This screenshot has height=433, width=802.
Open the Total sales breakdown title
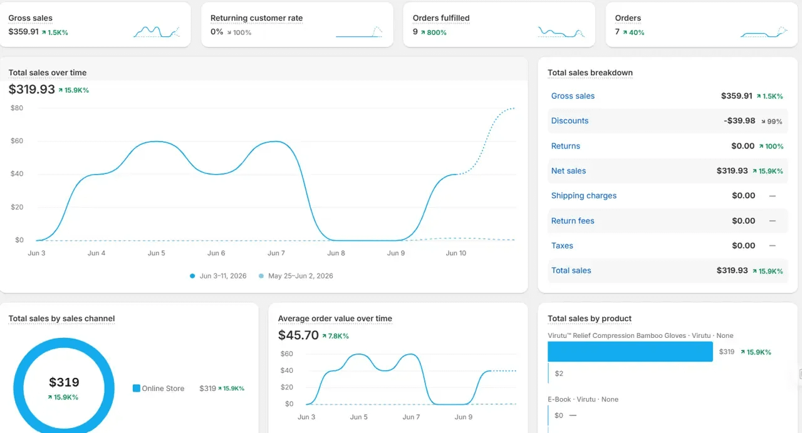coord(590,73)
